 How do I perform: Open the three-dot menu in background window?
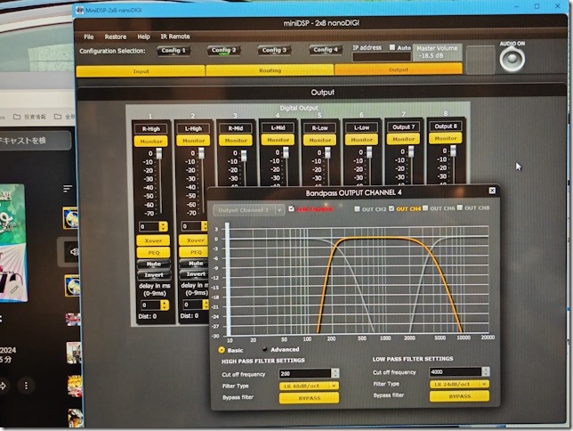[x=26, y=386]
